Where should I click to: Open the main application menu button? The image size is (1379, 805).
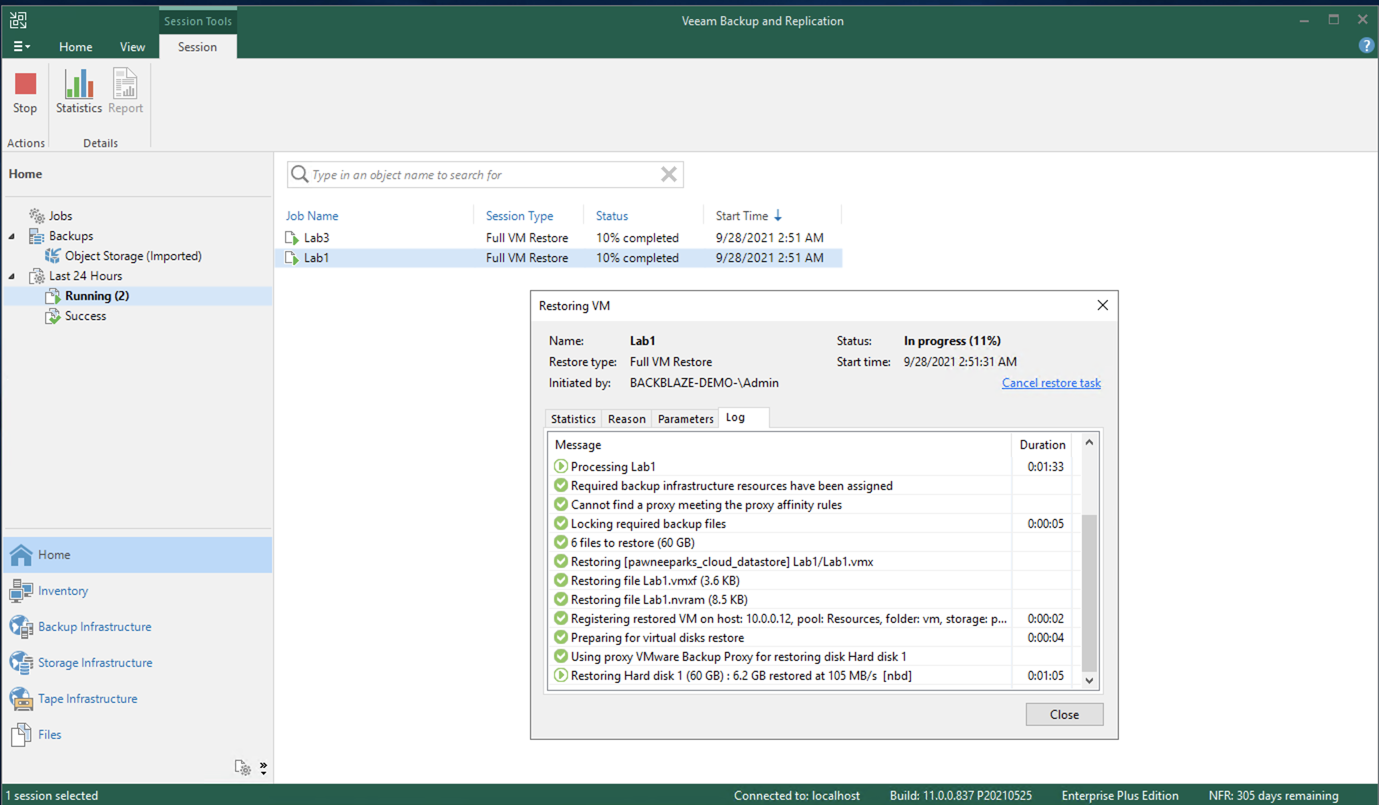click(21, 46)
